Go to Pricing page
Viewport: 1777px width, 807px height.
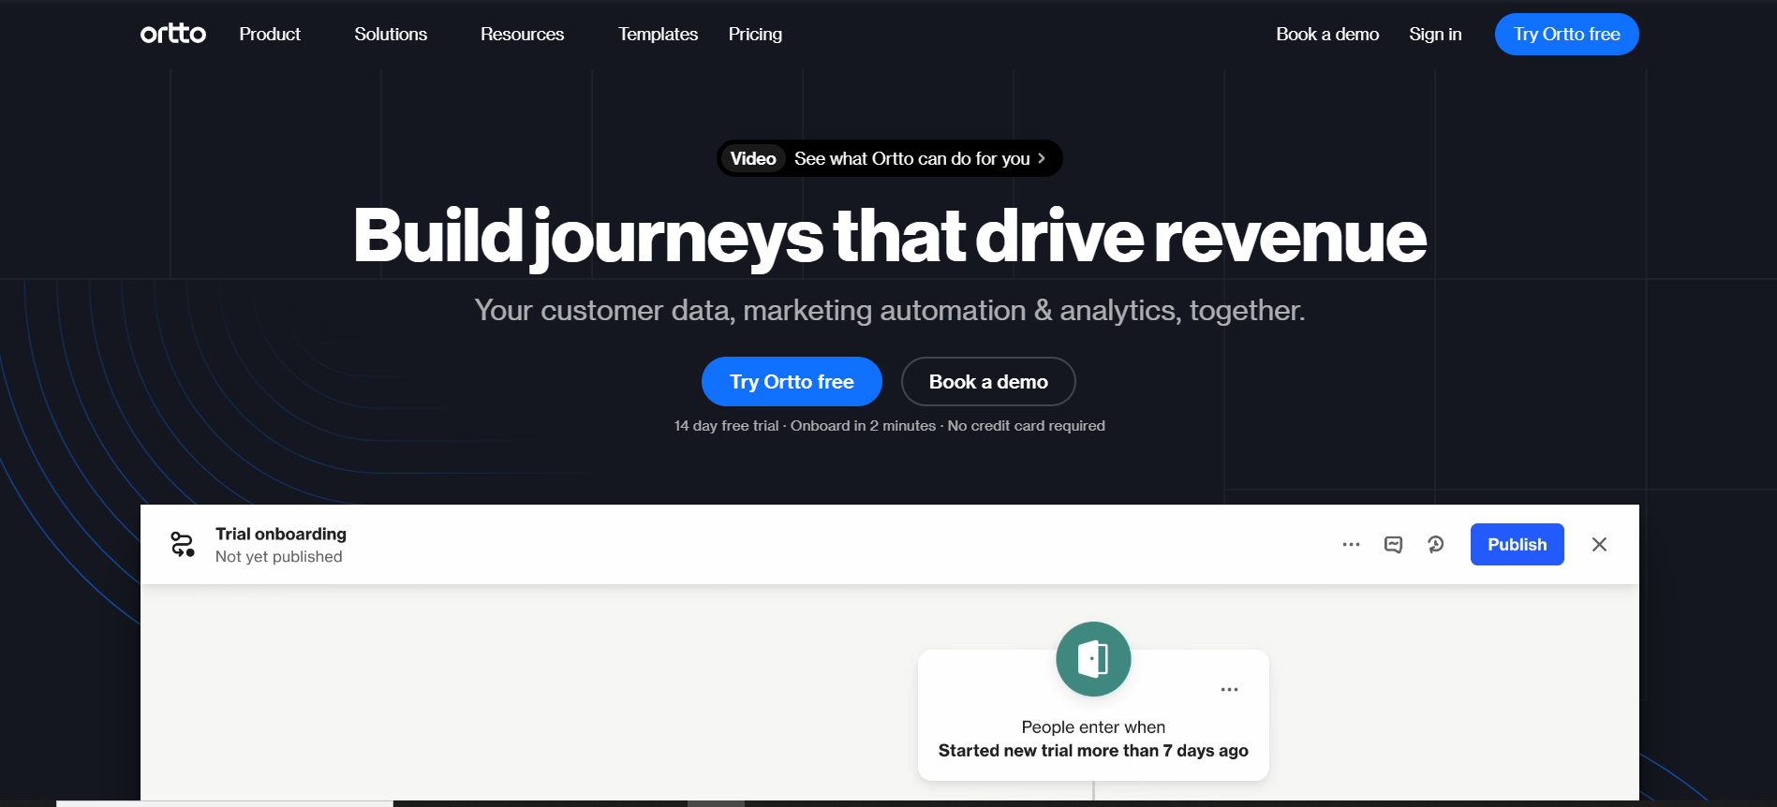[x=755, y=34]
